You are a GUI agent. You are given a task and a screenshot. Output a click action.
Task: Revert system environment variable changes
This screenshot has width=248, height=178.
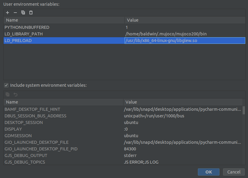pyautogui.click(x=15, y=95)
